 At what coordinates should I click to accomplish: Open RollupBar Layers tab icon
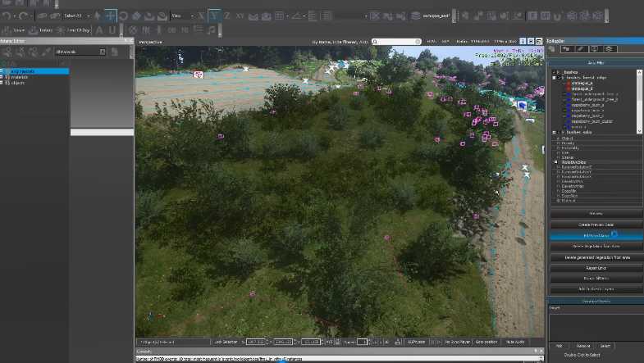(x=609, y=49)
